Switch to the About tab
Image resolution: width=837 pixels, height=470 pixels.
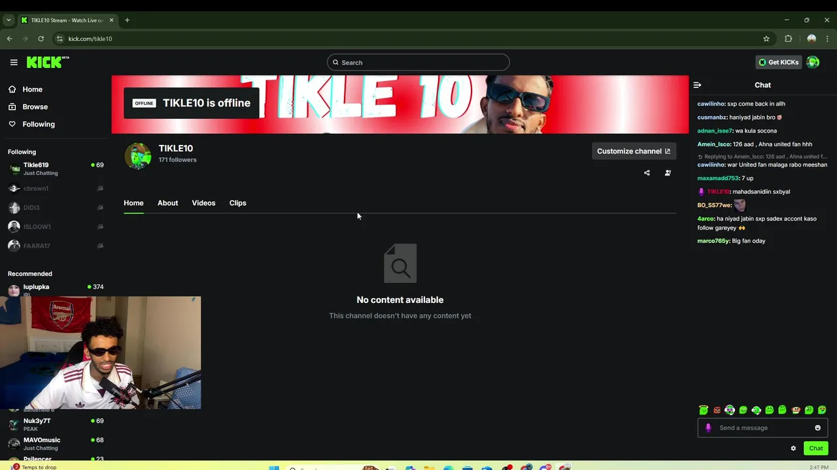(x=167, y=203)
